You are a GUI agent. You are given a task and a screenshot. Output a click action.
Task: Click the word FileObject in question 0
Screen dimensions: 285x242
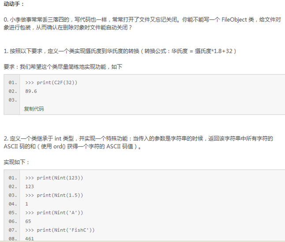pos(234,19)
